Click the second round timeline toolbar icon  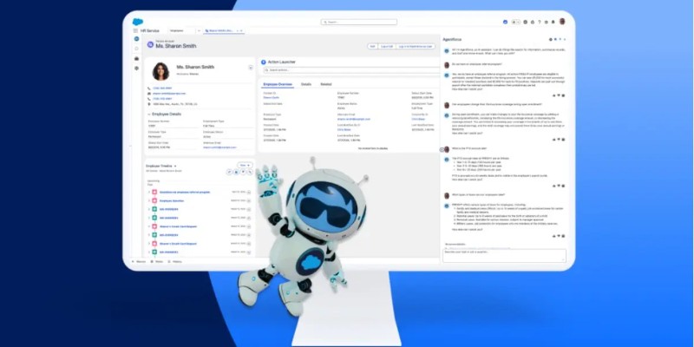236,172
